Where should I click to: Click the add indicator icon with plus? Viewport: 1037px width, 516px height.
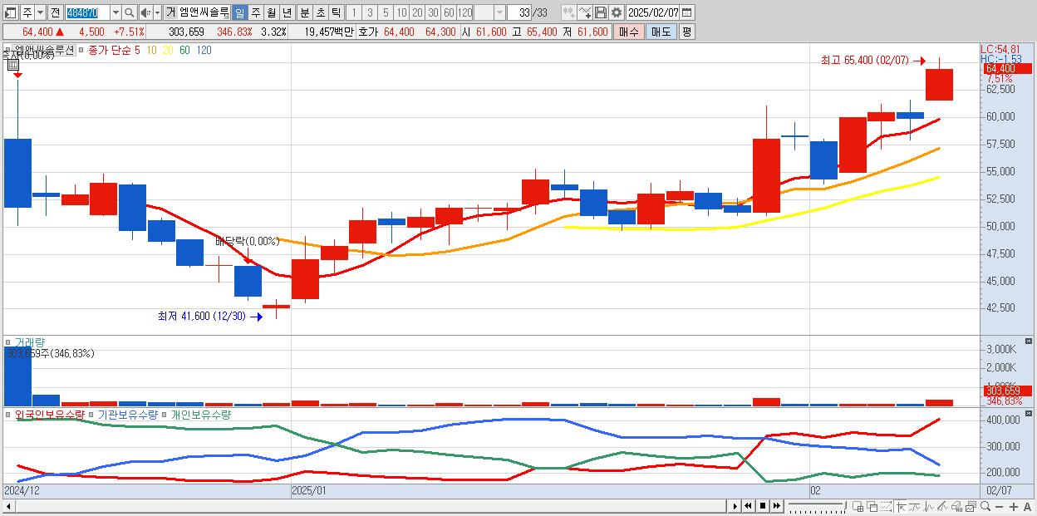click(x=569, y=12)
